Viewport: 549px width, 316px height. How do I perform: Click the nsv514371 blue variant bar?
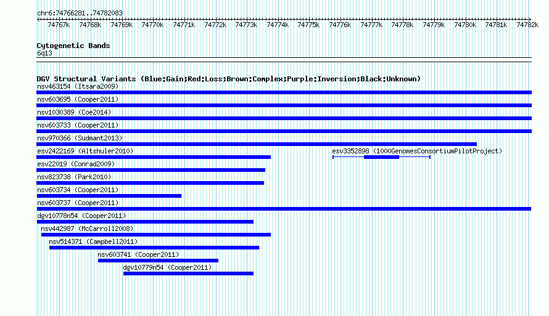154,248
